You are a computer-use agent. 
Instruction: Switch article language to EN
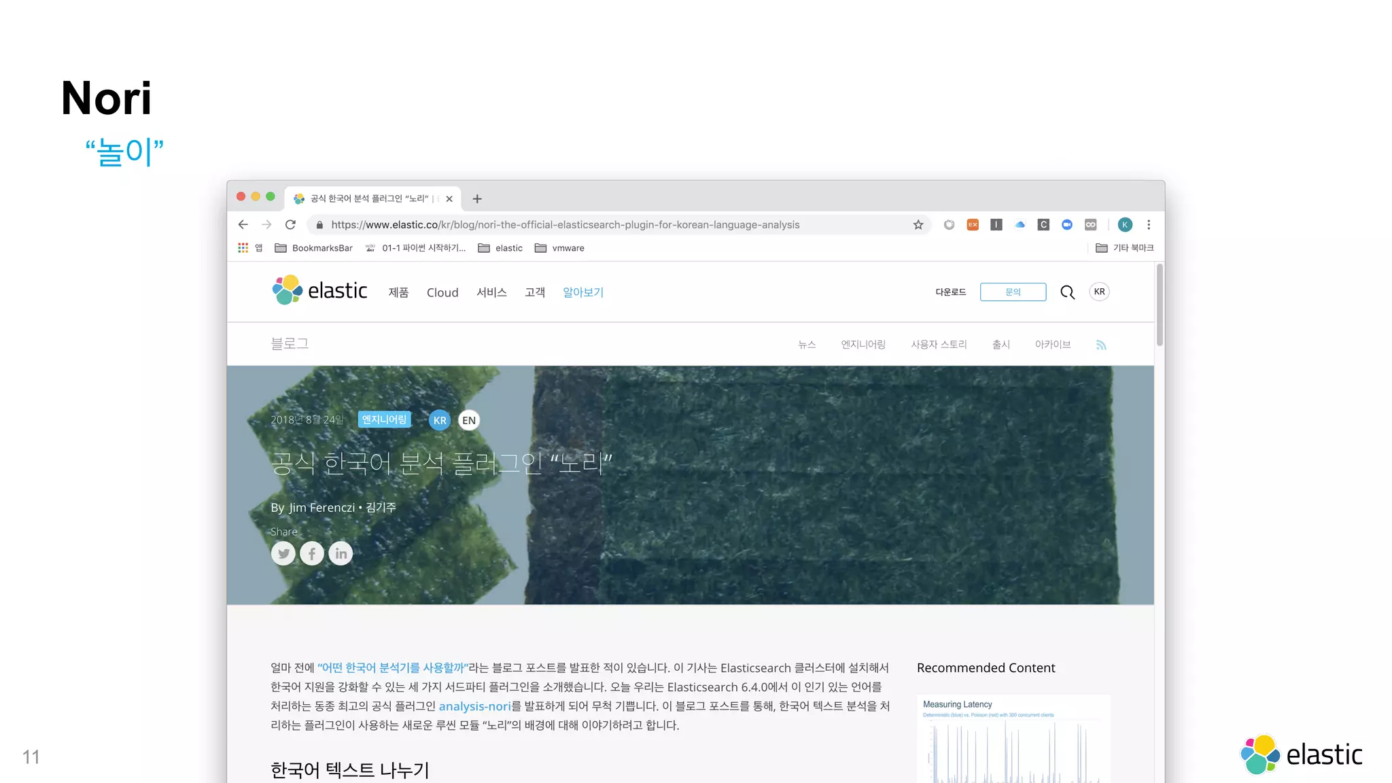pyautogui.click(x=469, y=420)
